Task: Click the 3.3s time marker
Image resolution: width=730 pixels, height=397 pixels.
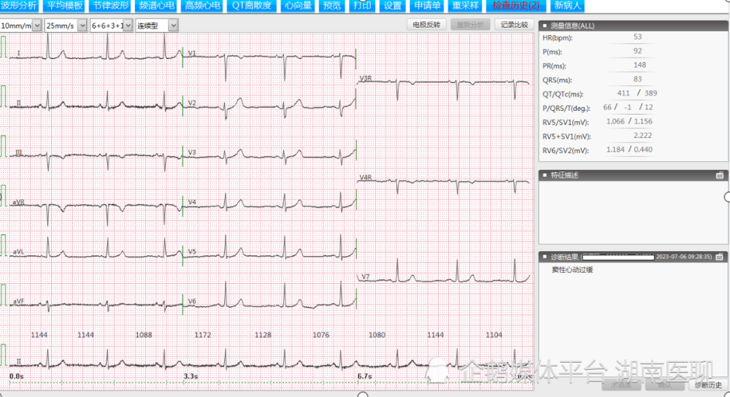Action: (x=191, y=376)
